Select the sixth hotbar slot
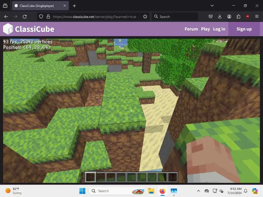This screenshot has height=197, width=263. click(x=142, y=177)
